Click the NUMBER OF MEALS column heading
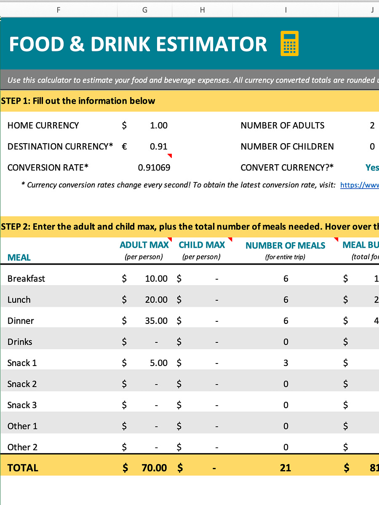Screen dimensions: 379x505 pyautogui.click(x=285, y=246)
